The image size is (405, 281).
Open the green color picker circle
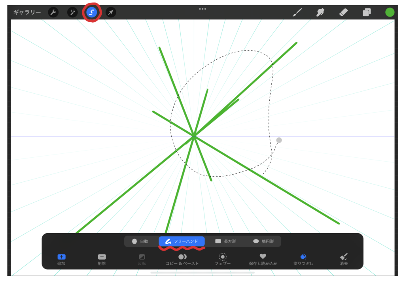coord(390,12)
